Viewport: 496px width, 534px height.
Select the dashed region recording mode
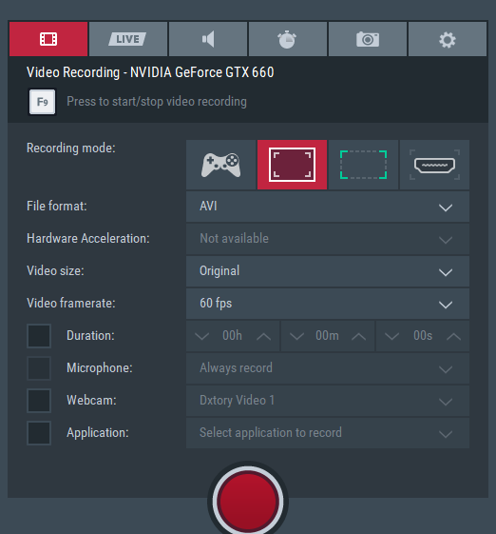(x=363, y=165)
